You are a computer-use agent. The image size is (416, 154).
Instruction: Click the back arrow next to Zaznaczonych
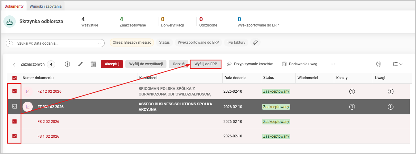click(14, 64)
